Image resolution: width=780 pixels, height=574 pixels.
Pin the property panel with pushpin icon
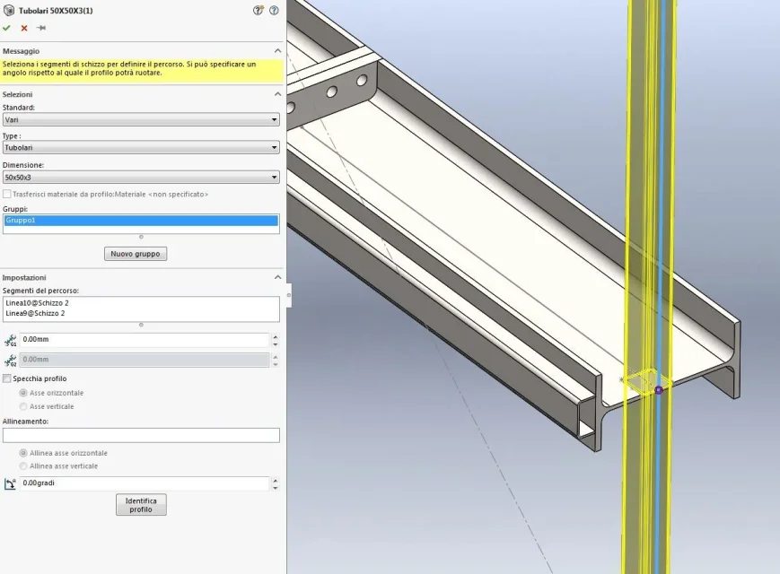pos(41,28)
